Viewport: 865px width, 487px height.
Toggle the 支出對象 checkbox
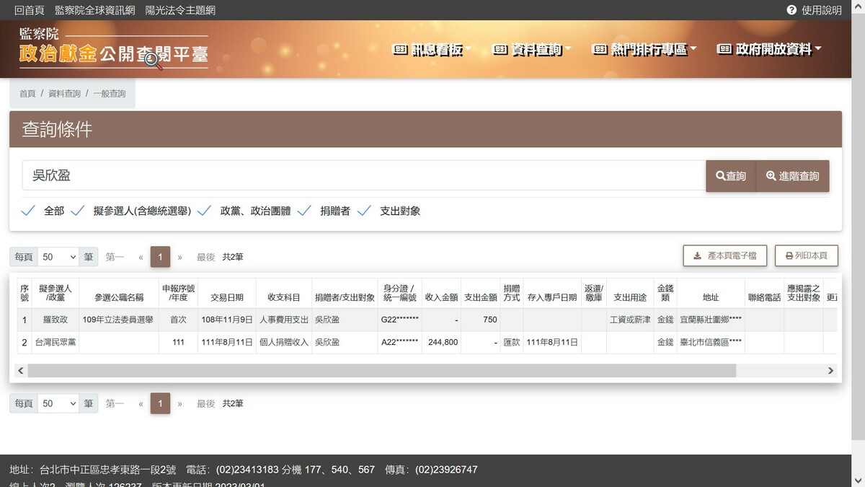364,211
